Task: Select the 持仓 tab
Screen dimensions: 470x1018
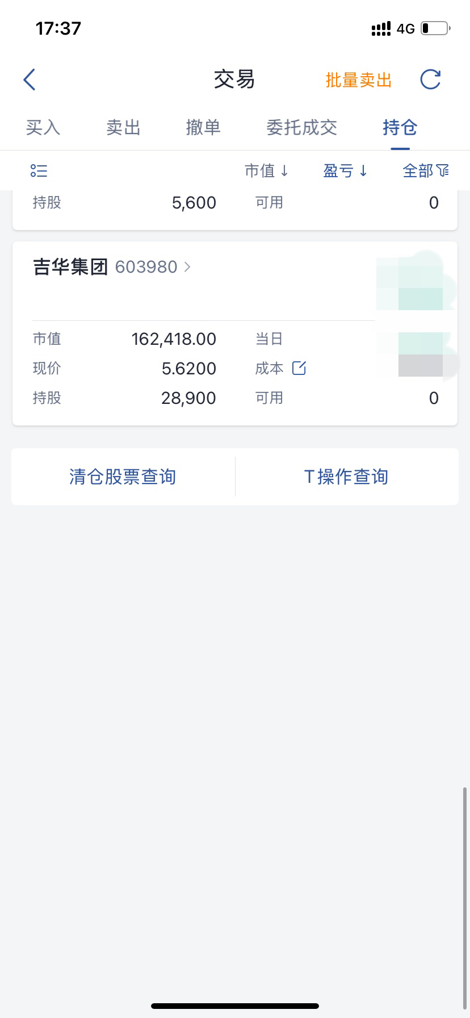Action: tap(400, 127)
